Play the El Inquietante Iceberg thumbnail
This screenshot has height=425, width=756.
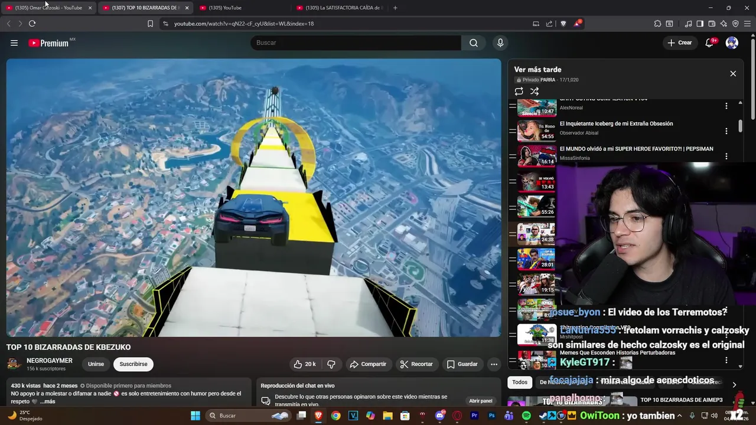click(x=536, y=131)
